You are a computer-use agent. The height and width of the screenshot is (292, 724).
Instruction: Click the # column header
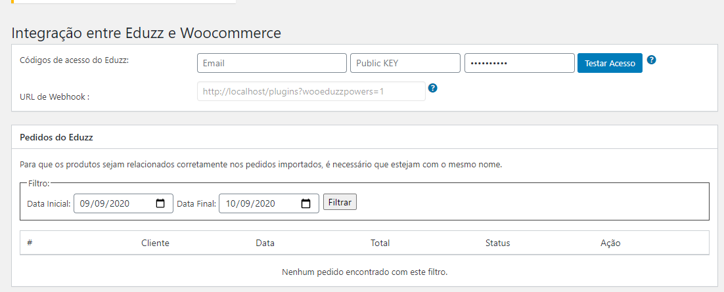pyautogui.click(x=30, y=243)
